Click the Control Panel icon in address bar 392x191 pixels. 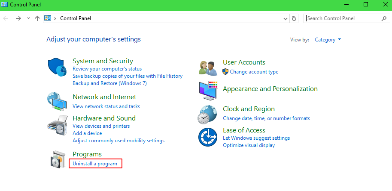(48, 18)
